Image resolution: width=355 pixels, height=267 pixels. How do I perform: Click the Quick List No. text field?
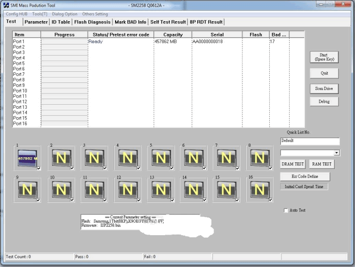pyautogui.click(x=309, y=141)
